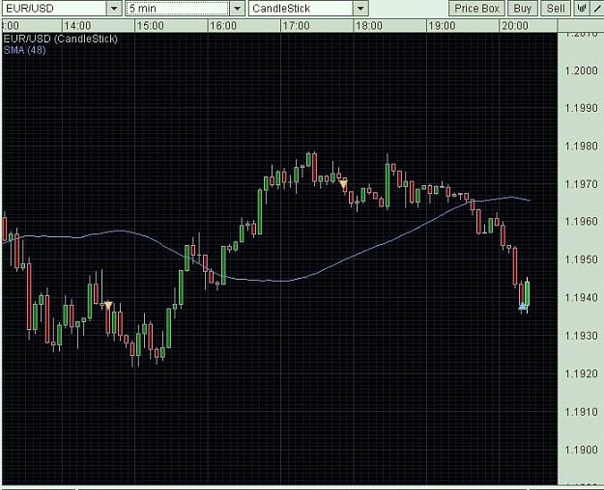Click the 18:00 time axis label
The width and height of the screenshot is (604, 490).
[x=369, y=26]
